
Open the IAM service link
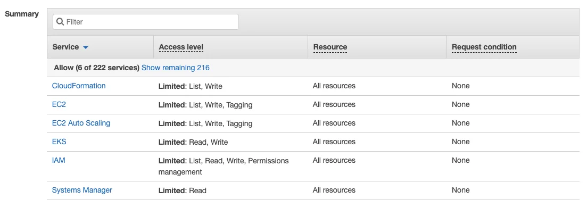(x=59, y=160)
